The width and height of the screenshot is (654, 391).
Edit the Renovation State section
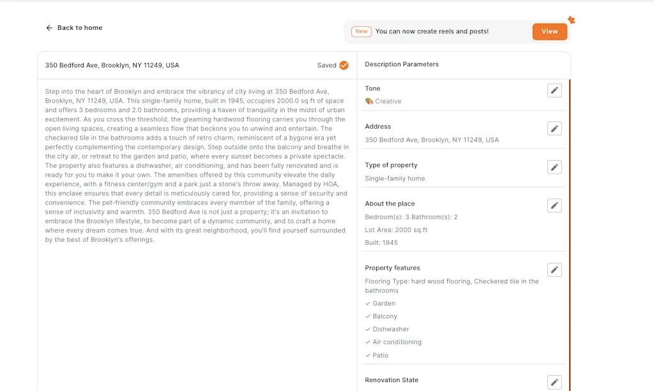554,382
